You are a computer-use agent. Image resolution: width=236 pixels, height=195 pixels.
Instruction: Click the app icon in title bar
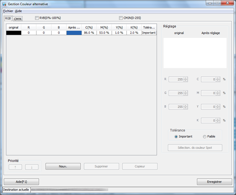coord(5,4)
